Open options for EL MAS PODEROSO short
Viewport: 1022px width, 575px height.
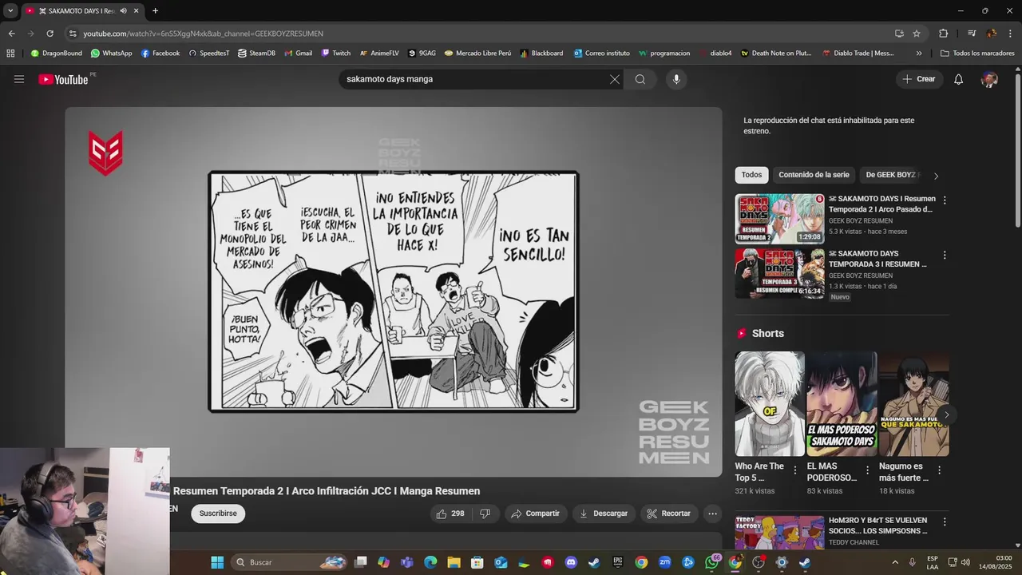tap(866, 470)
